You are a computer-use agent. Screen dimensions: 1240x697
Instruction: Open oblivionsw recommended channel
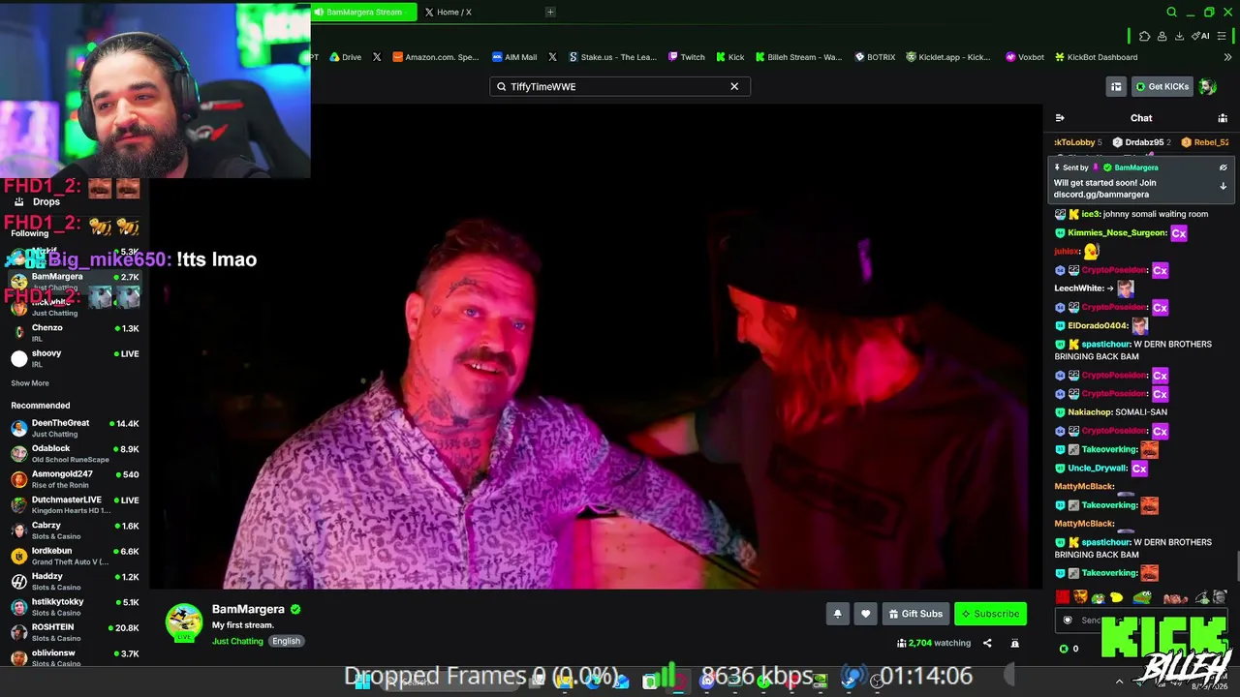click(75, 658)
